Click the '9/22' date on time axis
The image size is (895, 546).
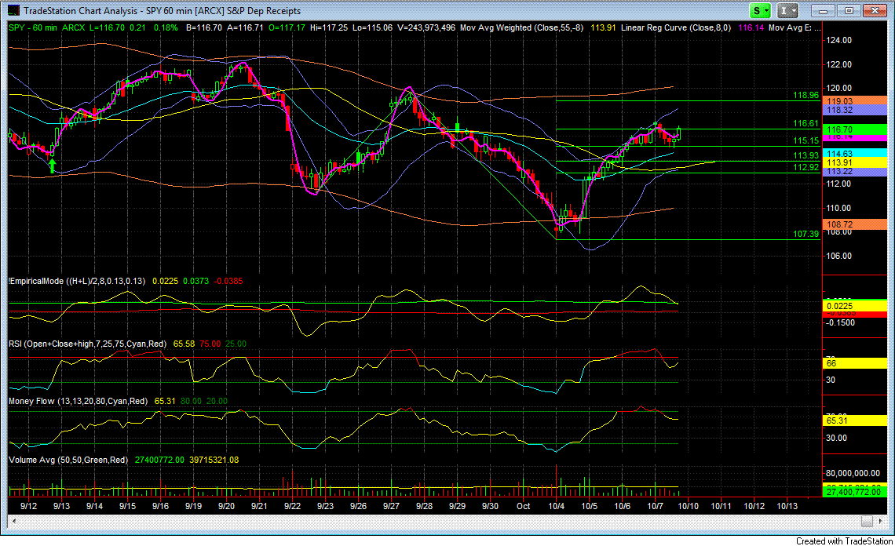292,506
